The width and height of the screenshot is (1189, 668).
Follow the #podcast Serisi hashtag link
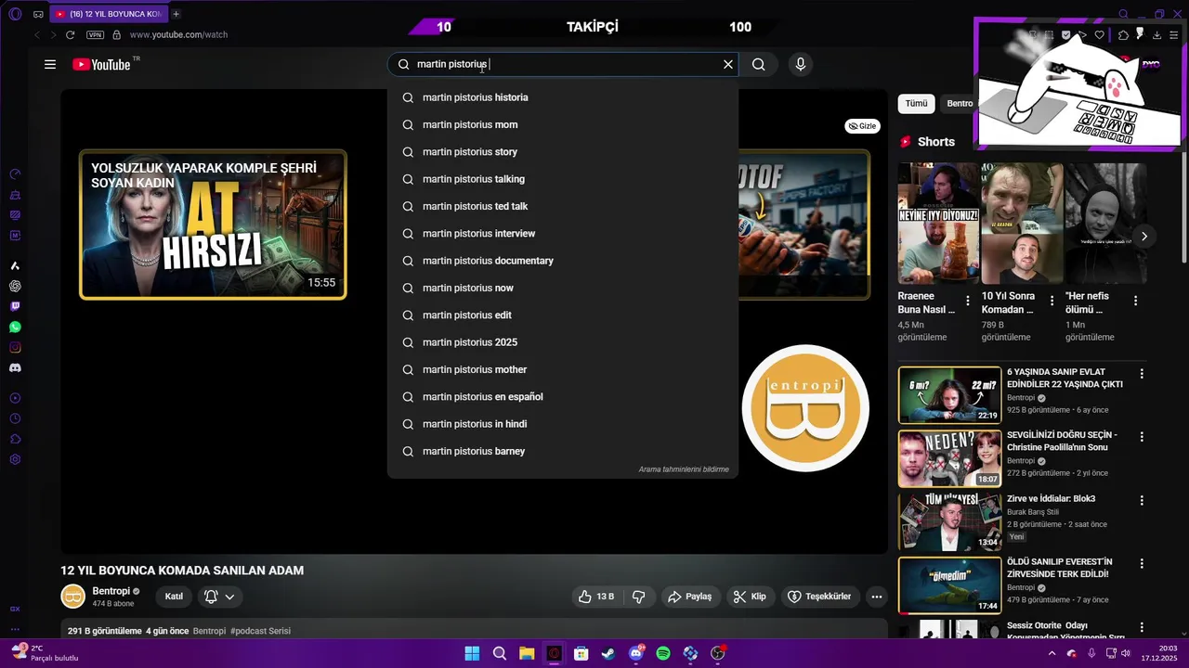(x=260, y=631)
